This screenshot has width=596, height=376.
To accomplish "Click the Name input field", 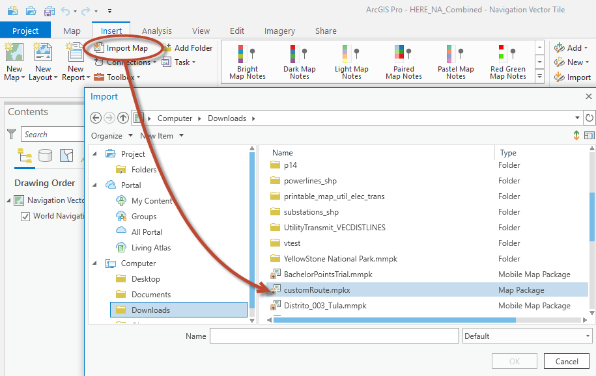I will 335,336.
